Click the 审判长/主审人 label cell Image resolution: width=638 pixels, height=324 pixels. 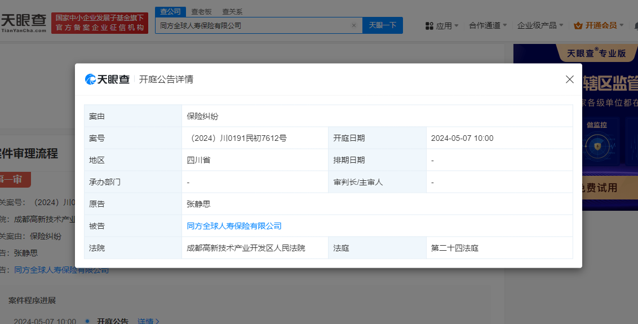(x=377, y=182)
